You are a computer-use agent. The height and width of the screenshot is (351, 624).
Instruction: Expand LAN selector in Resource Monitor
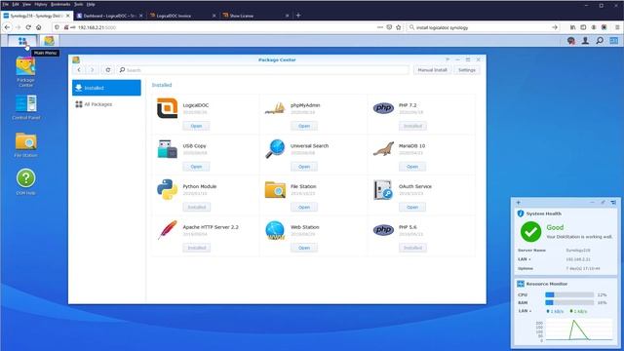(x=525, y=311)
